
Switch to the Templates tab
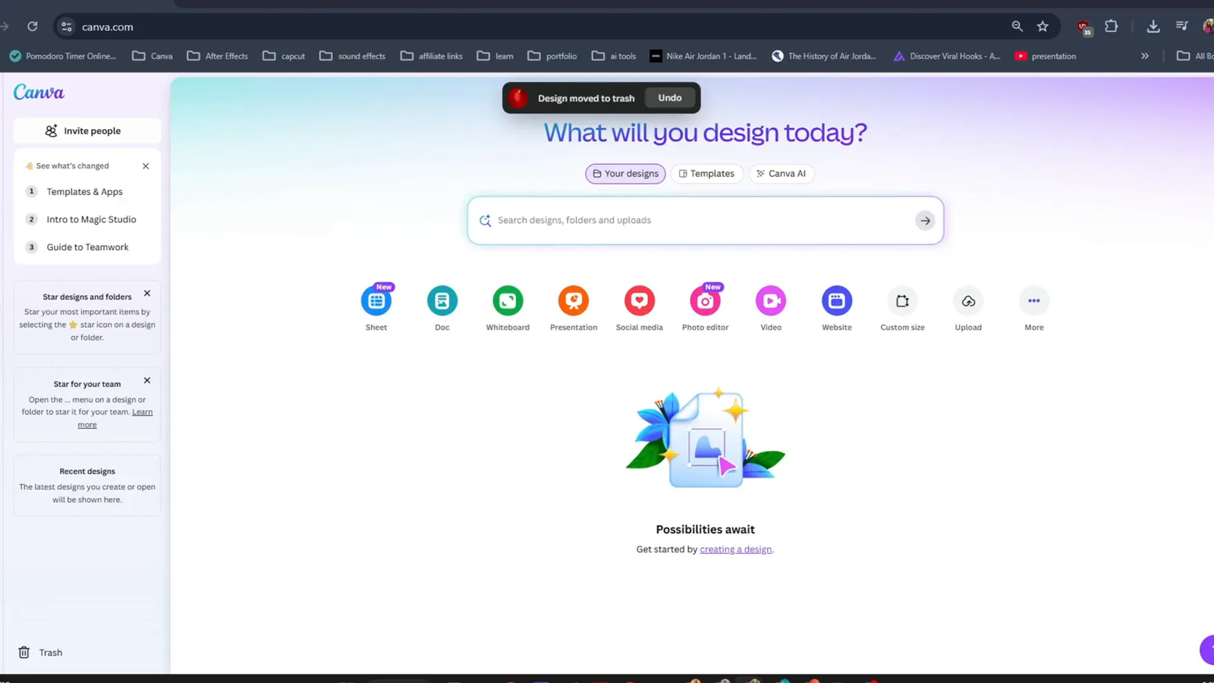click(x=706, y=174)
